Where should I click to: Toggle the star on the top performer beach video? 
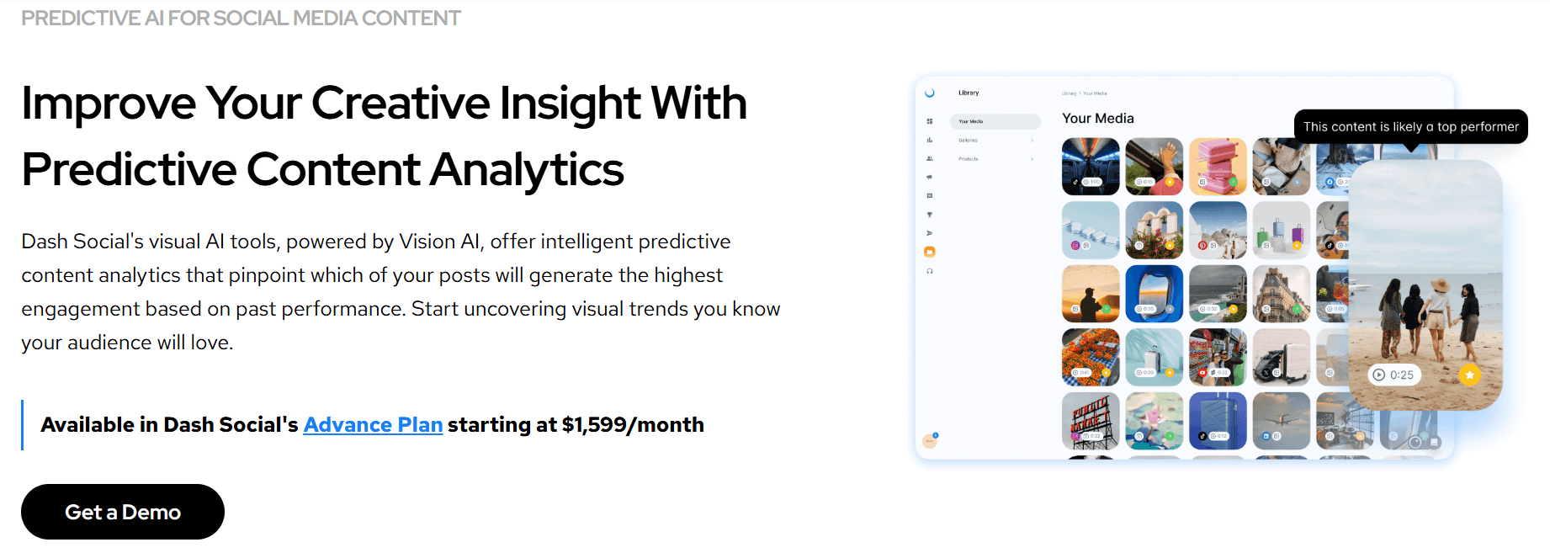(x=1470, y=375)
